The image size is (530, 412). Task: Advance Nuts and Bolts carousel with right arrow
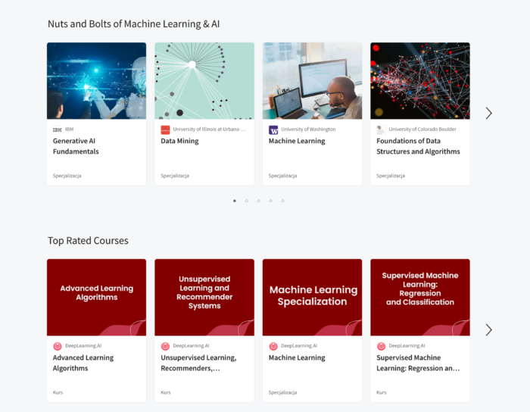(488, 114)
